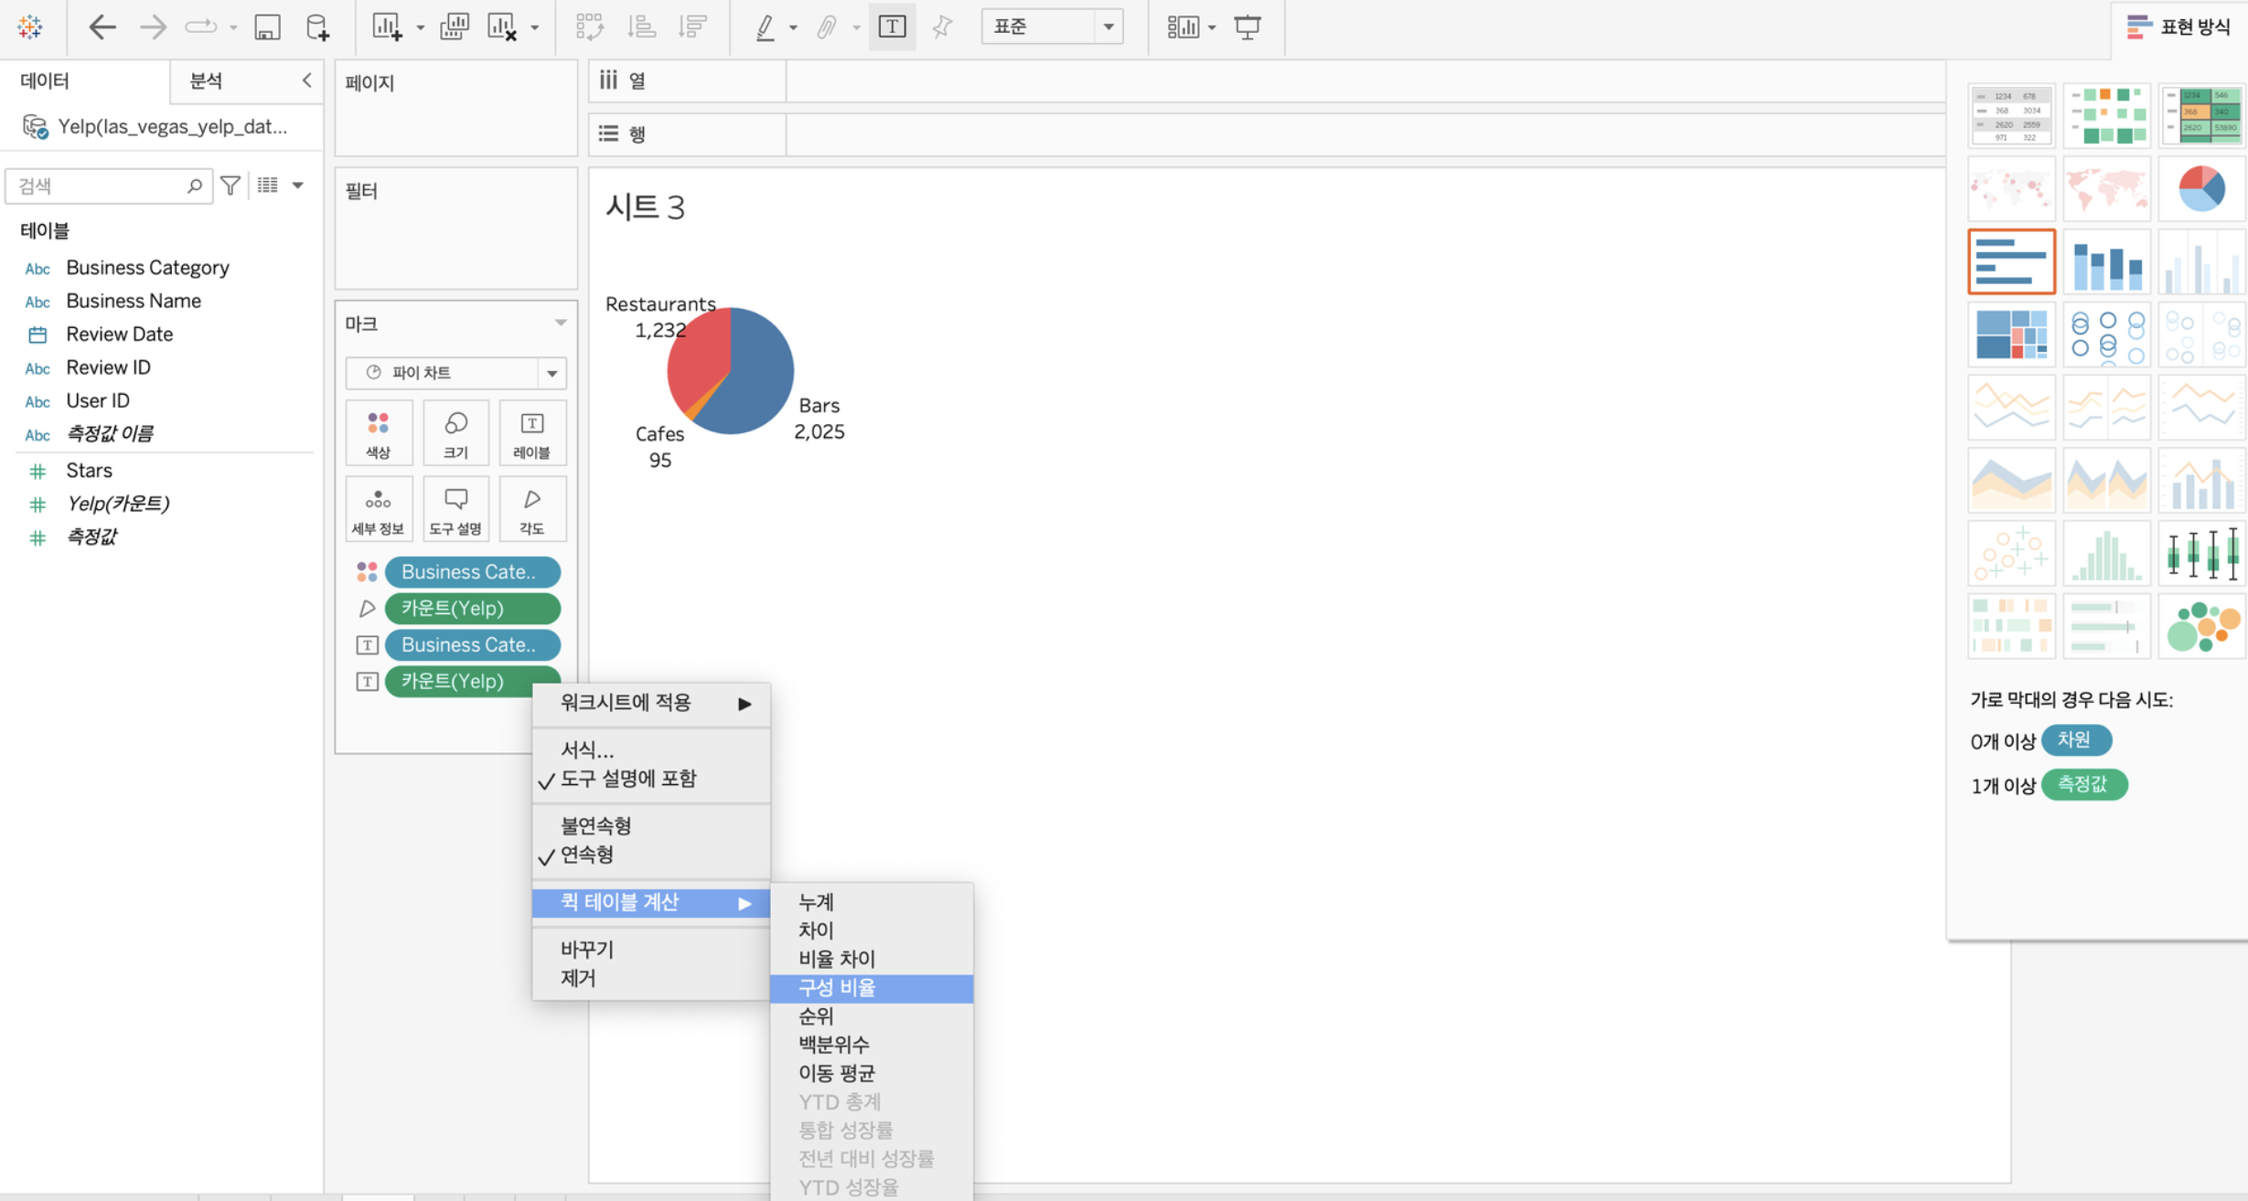Image resolution: width=2248 pixels, height=1201 pixels.
Task: Choose '구성 비율' from quick table calculation
Action: click(837, 988)
